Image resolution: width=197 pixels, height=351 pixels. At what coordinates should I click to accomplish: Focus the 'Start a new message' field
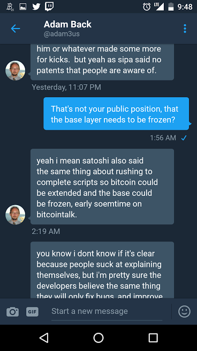pos(107,311)
